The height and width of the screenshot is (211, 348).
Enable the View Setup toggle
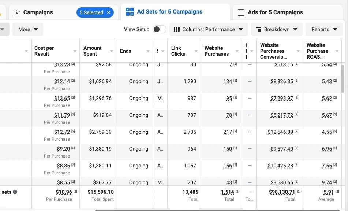pyautogui.click(x=160, y=29)
